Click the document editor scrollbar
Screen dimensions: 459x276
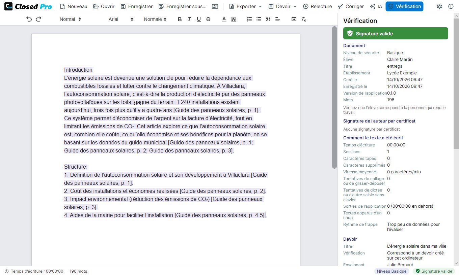pyautogui.click(x=334, y=98)
